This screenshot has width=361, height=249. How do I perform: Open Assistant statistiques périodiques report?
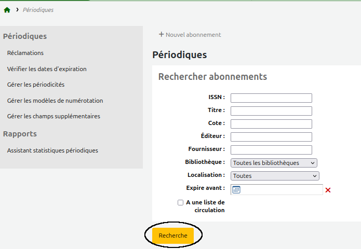click(52, 150)
